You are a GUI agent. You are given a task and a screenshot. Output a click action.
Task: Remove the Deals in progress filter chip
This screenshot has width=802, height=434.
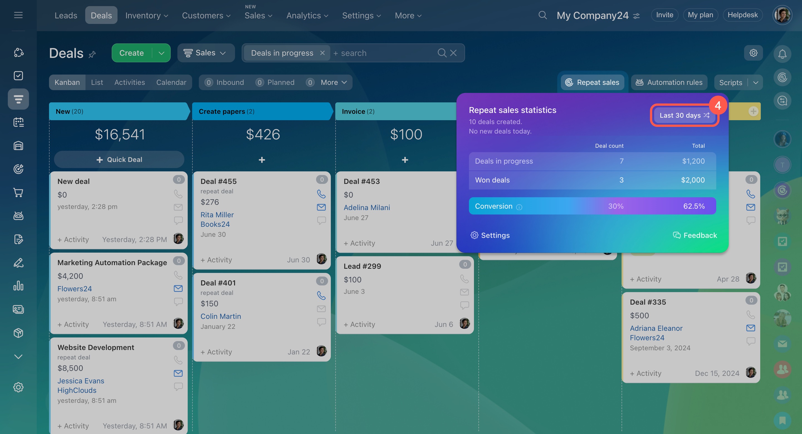pos(322,53)
